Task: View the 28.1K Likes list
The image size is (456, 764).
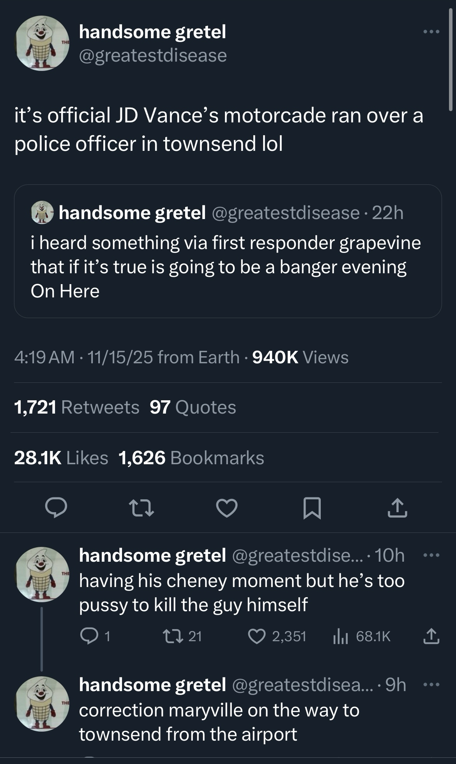Action: point(61,458)
